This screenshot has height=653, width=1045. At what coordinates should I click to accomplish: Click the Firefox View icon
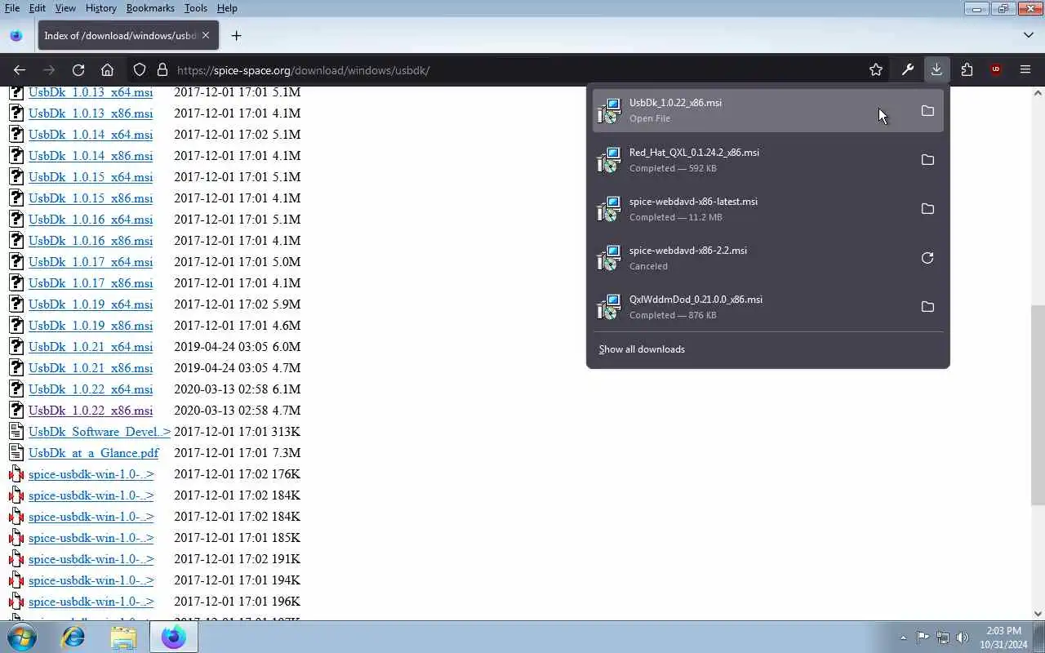pyautogui.click(x=16, y=36)
